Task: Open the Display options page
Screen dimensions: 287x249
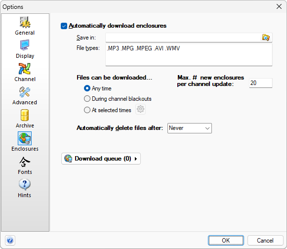Action: click(25, 49)
